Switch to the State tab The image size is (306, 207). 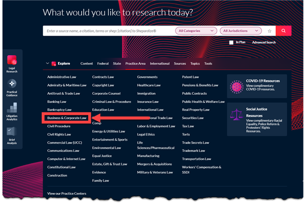pyautogui.click(x=117, y=64)
